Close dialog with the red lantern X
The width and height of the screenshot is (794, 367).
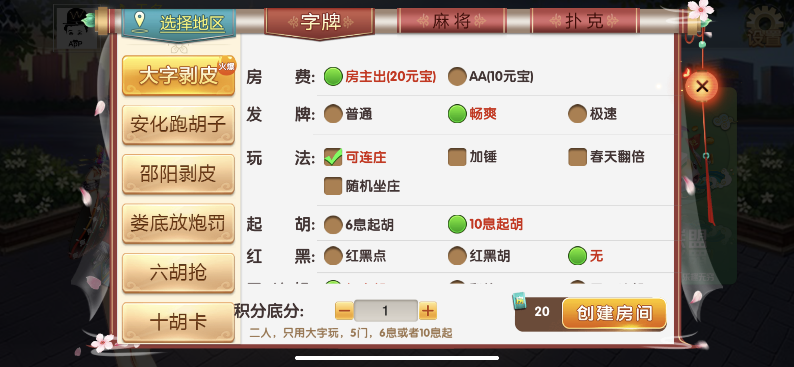[x=702, y=87]
